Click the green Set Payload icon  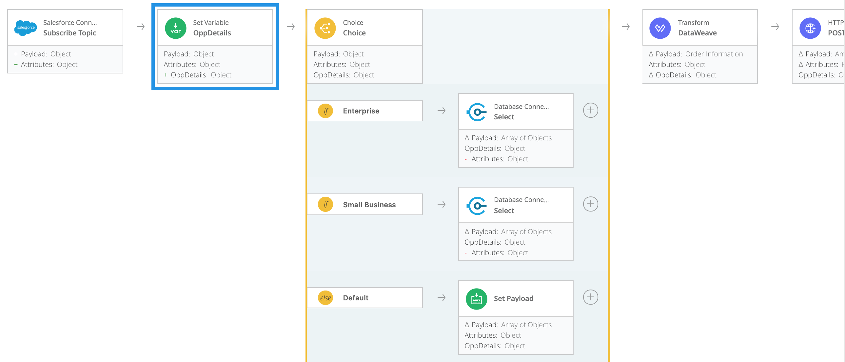tap(476, 299)
